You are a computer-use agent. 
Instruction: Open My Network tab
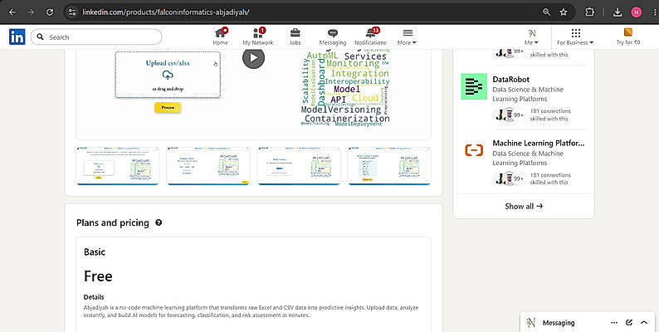pos(257,37)
